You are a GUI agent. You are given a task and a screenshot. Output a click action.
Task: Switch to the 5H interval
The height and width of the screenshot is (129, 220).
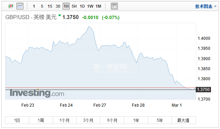[74, 6]
